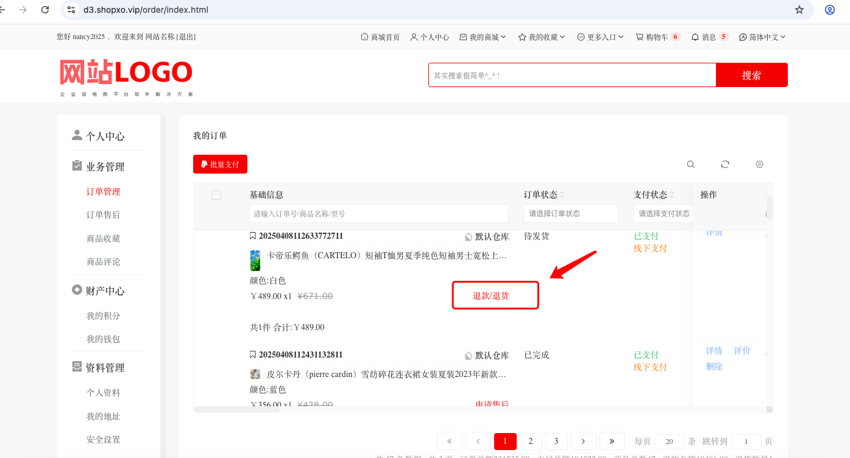Viewport: 850px width, 458px height.
Task: Open 我的钱包 in the sidebar
Action: (104, 339)
